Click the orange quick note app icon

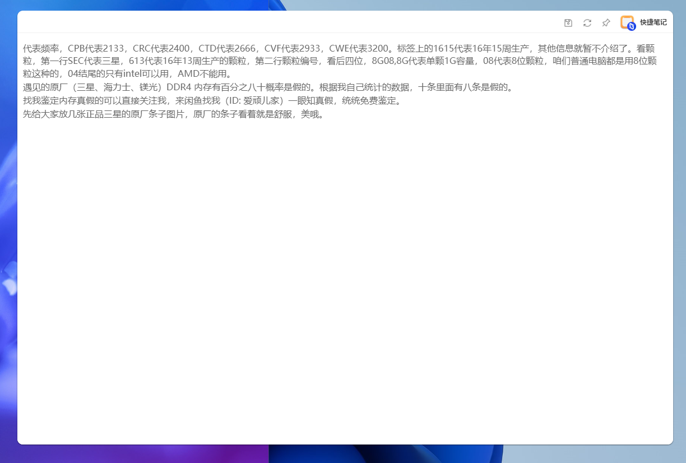[x=628, y=22]
